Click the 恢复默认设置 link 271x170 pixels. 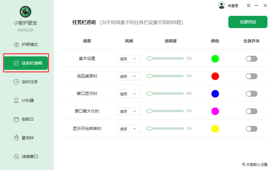254,164
